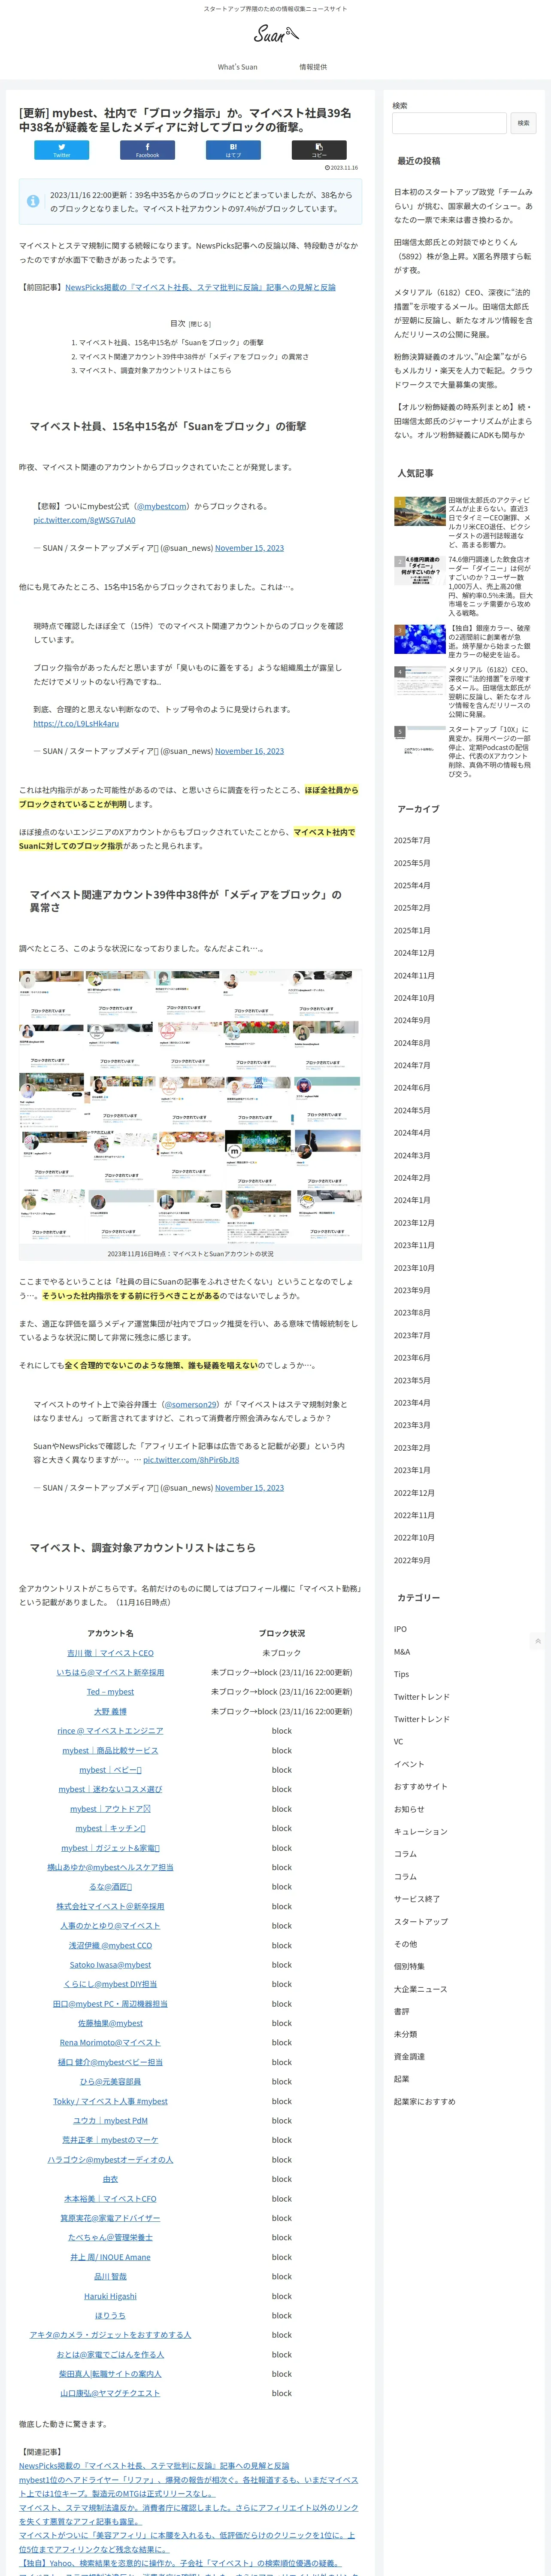551x2576 pixels.
Task: Open the 2023年11月 archive
Action: click(x=414, y=1245)
